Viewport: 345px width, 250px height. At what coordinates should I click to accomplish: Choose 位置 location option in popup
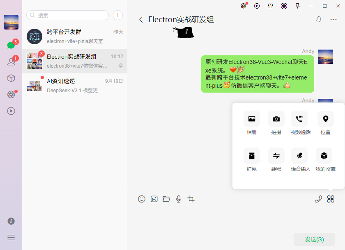(x=326, y=123)
